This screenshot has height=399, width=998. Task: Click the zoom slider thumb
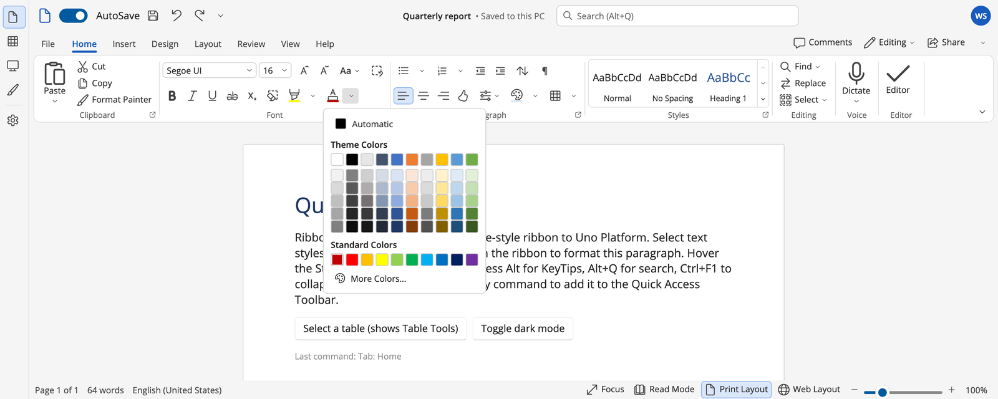pyautogui.click(x=882, y=392)
